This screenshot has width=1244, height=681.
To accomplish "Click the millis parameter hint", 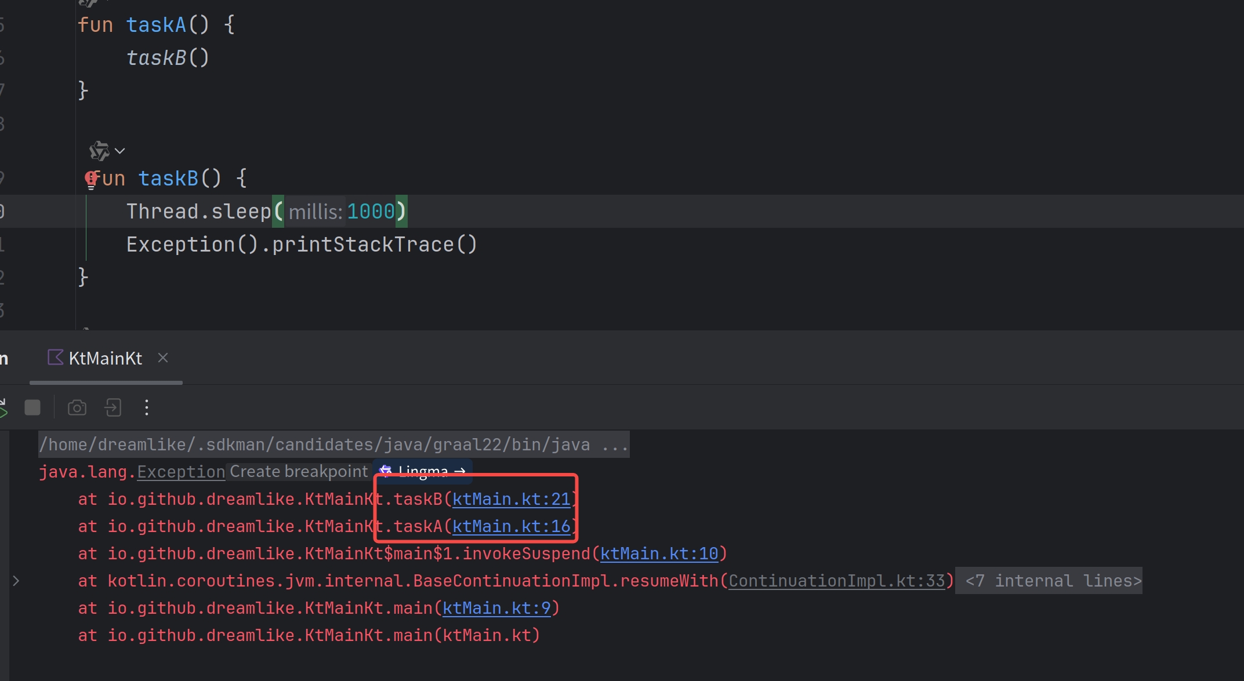I will click(x=315, y=212).
